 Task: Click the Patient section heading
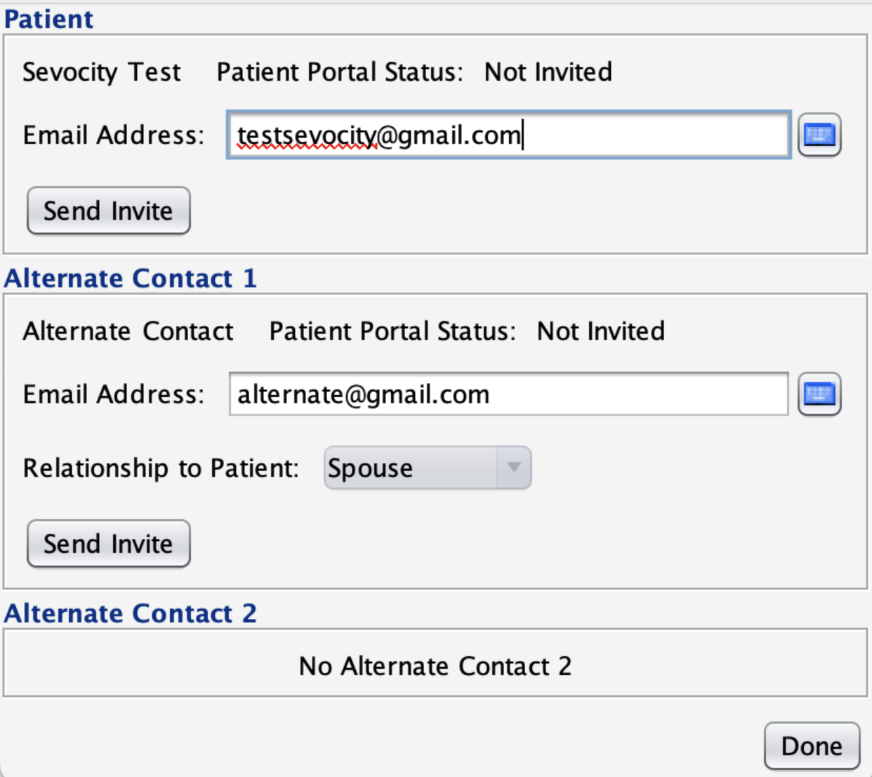(x=48, y=19)
